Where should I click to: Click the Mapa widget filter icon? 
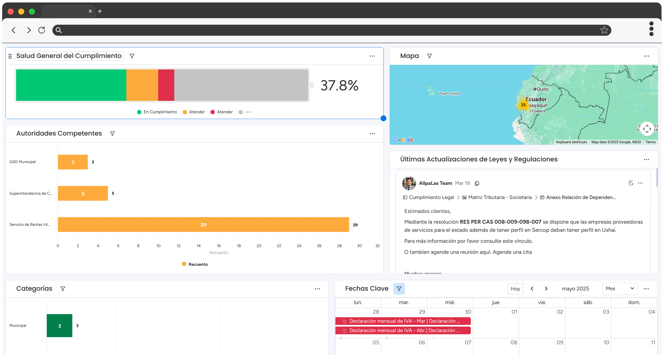pos(429,56)
